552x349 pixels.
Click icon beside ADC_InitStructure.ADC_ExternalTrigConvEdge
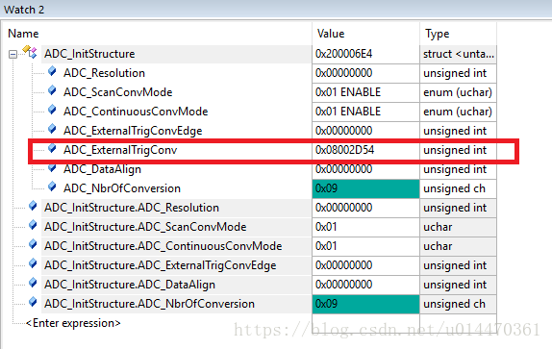[x=33, y=263]
